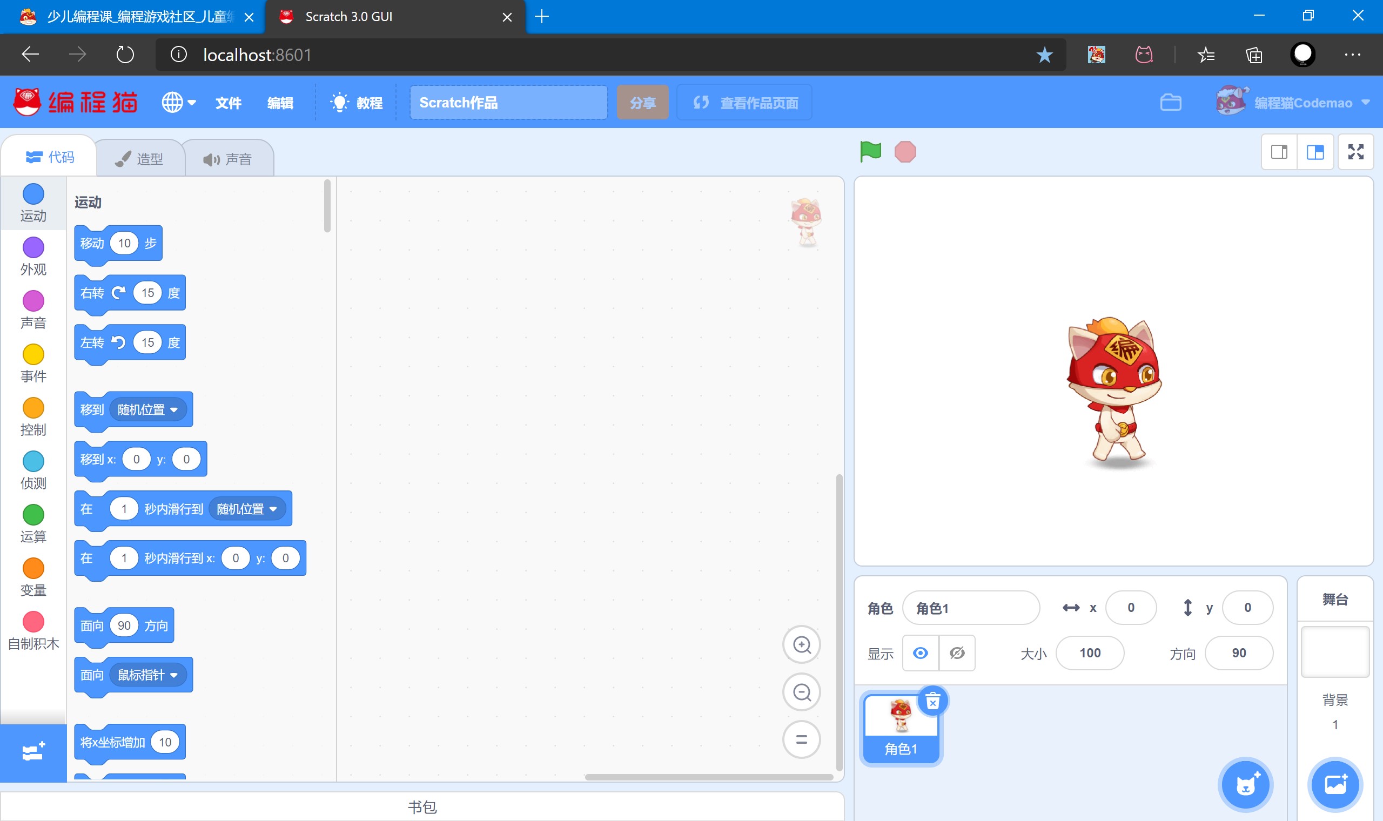Click the 编程猫 logo
Image resolution: width=1383 pixels, height=821 pixels.
[76, 102]
